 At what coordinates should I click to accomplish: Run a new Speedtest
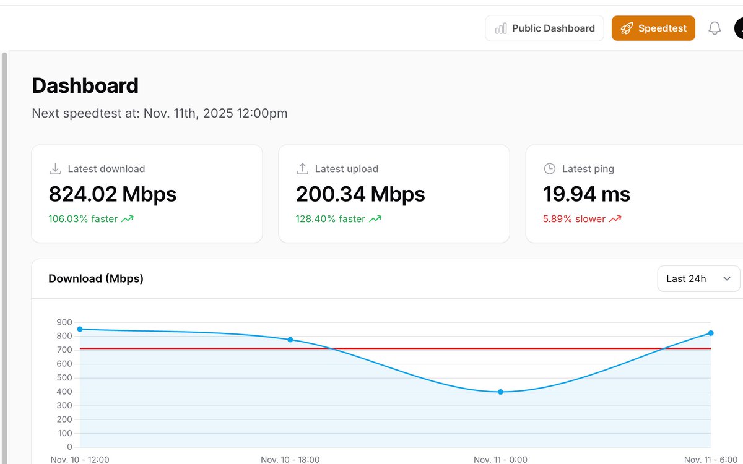coord(653,28)
